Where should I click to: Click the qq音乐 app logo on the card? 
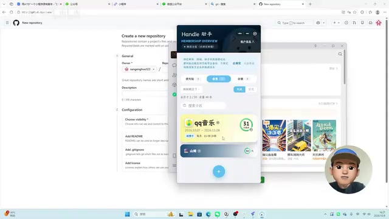(188, 123)
